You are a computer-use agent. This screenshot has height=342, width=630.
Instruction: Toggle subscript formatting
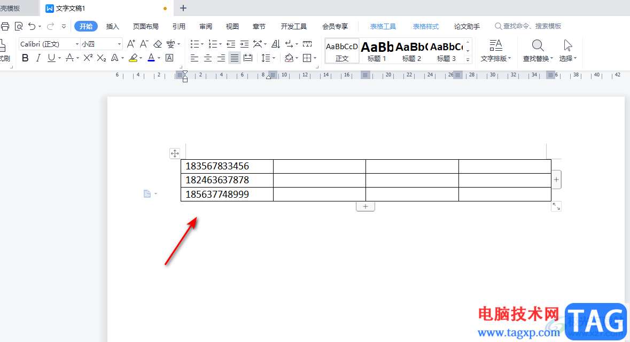tap(102, 58)
